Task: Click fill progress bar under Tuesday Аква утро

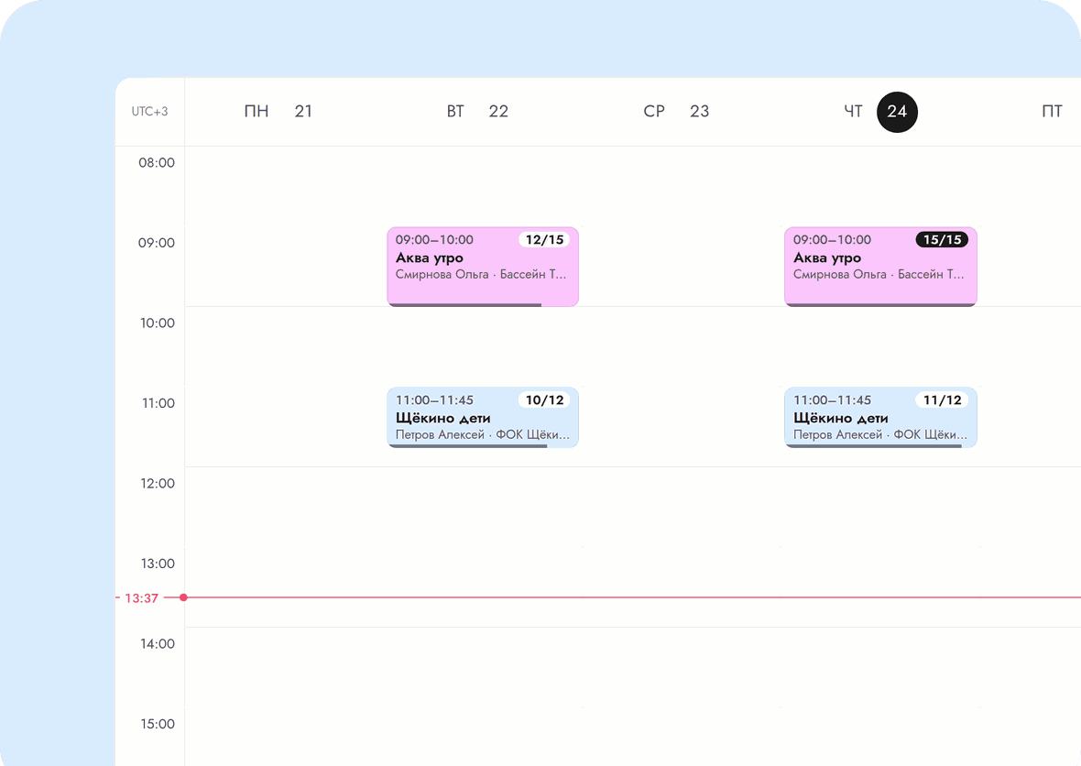Action: (464, 304)
